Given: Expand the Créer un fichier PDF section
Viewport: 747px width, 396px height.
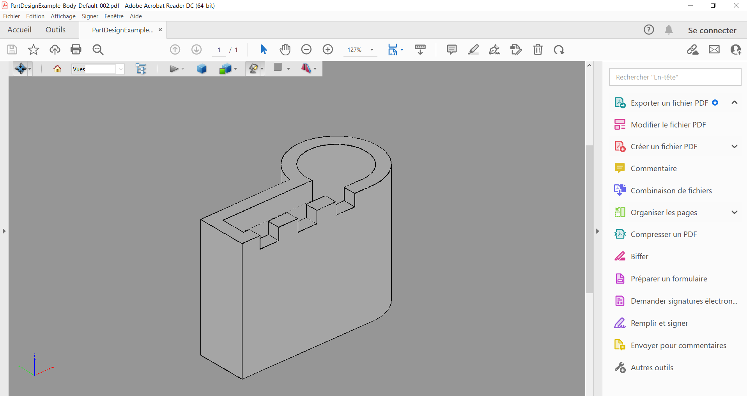Looking at the screenshot, I should point(735,146).
